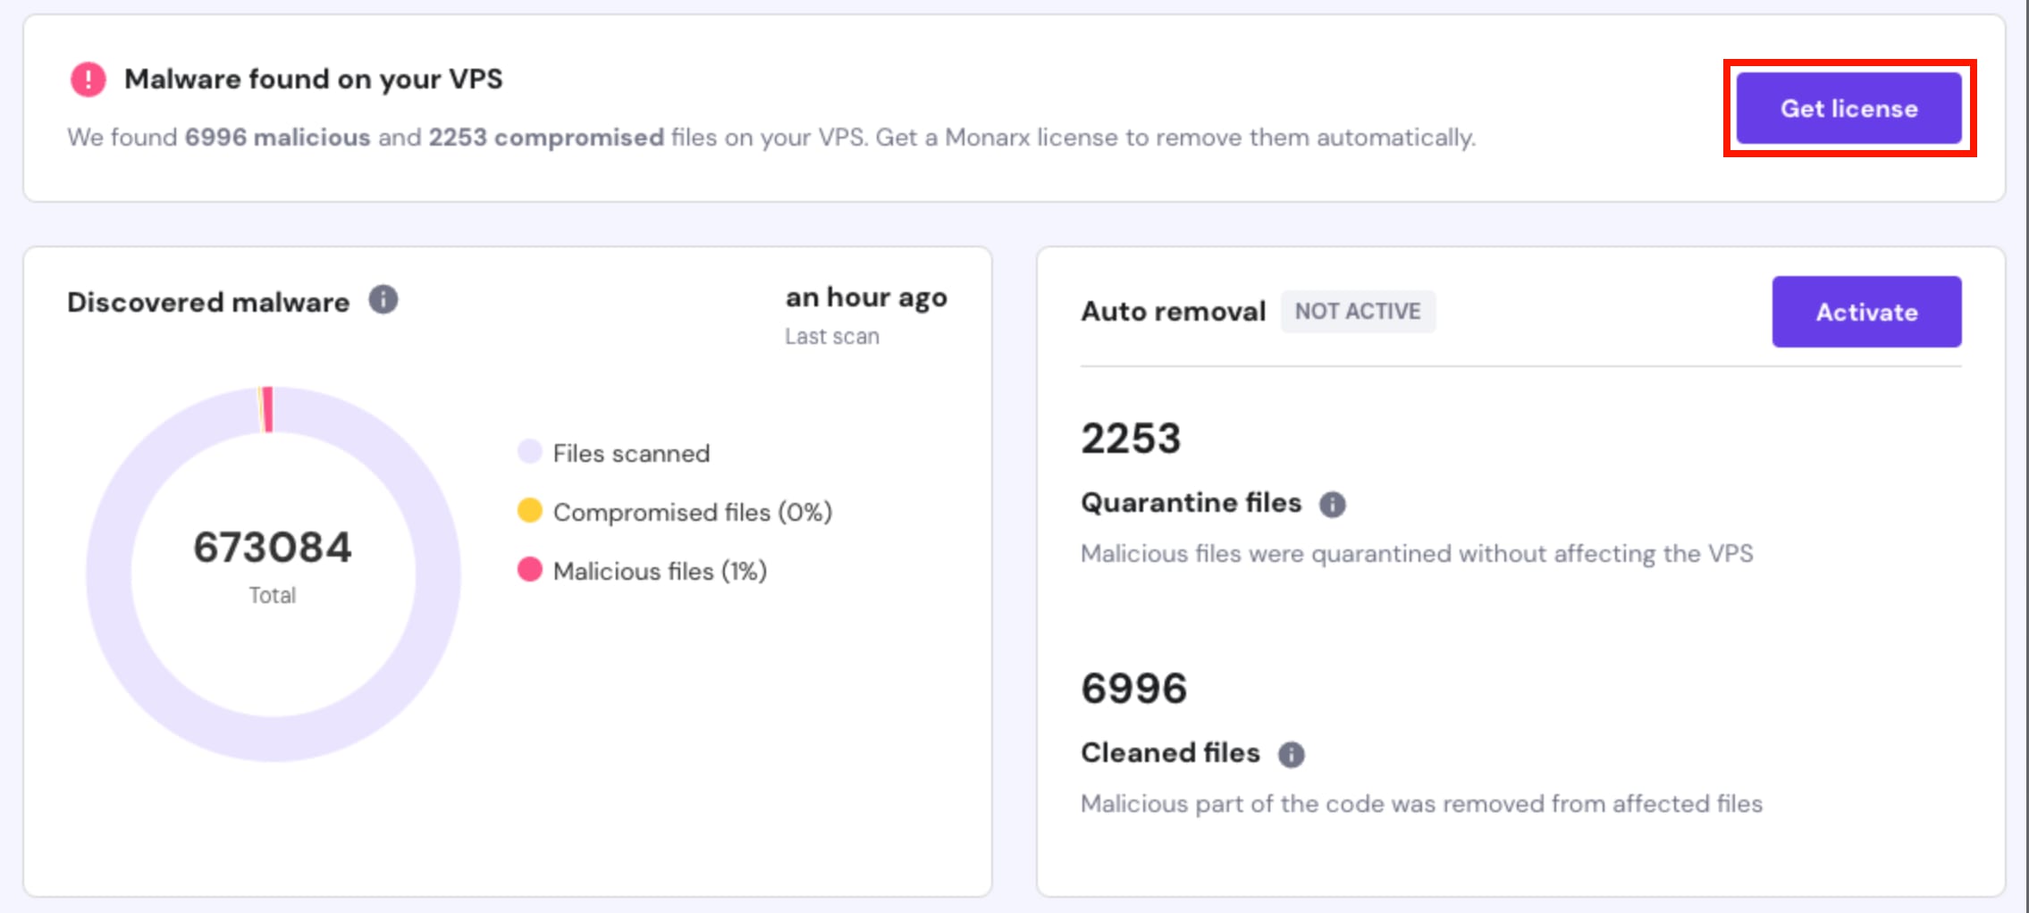Image resolution: width=2029 pixels, height=913 pixels.
Task: Open the Discovered malware info tooltip icon
Action: point(383,300)
